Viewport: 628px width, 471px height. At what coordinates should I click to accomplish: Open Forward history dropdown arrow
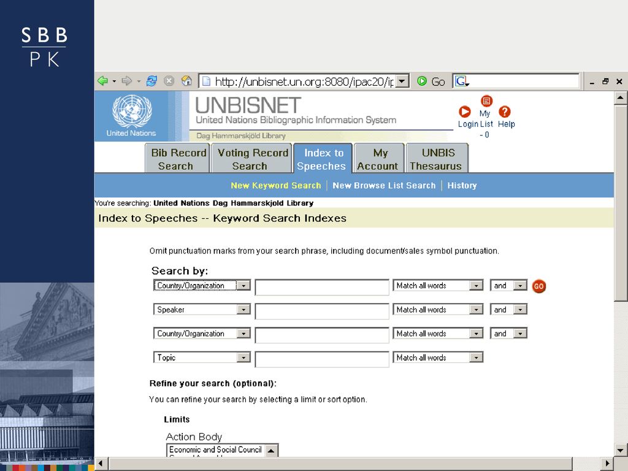coord(139,82)
